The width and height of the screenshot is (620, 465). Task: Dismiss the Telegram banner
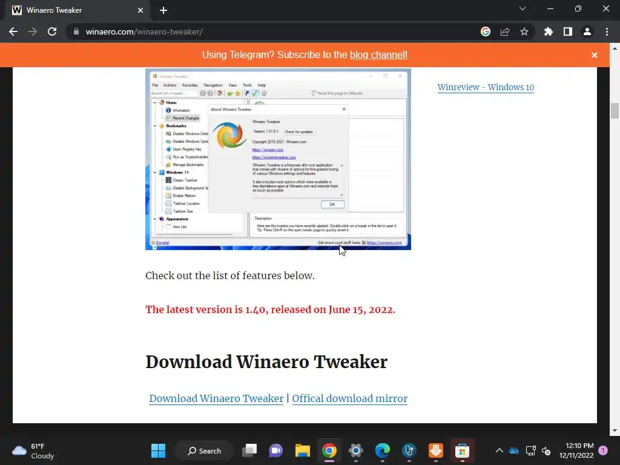pos(595,55)
